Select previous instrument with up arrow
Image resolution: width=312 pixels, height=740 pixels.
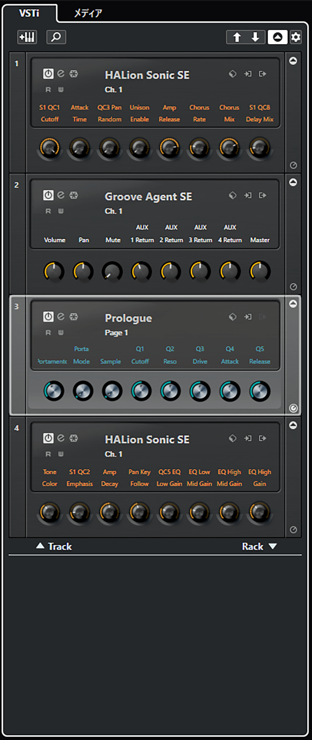pyautogui.click(x=237, y=37)
